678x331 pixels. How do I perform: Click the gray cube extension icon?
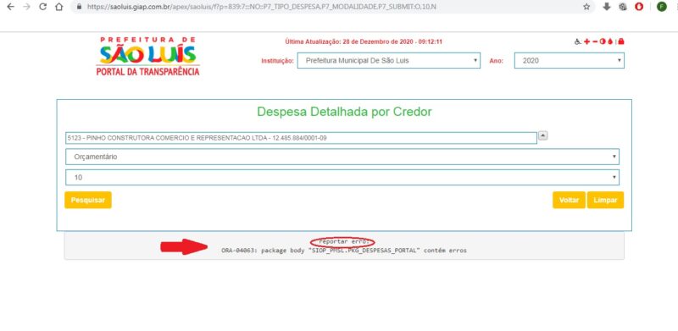[623, 7]
